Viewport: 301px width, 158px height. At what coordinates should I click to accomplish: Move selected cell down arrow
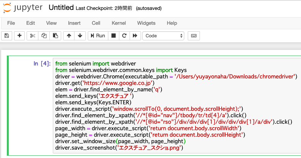[80, 36]
